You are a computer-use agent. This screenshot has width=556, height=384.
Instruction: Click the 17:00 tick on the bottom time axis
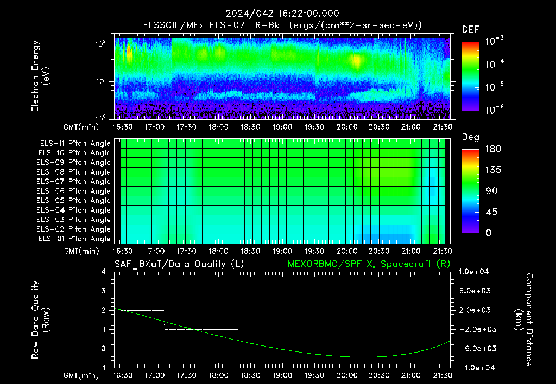tap(154, 375)
